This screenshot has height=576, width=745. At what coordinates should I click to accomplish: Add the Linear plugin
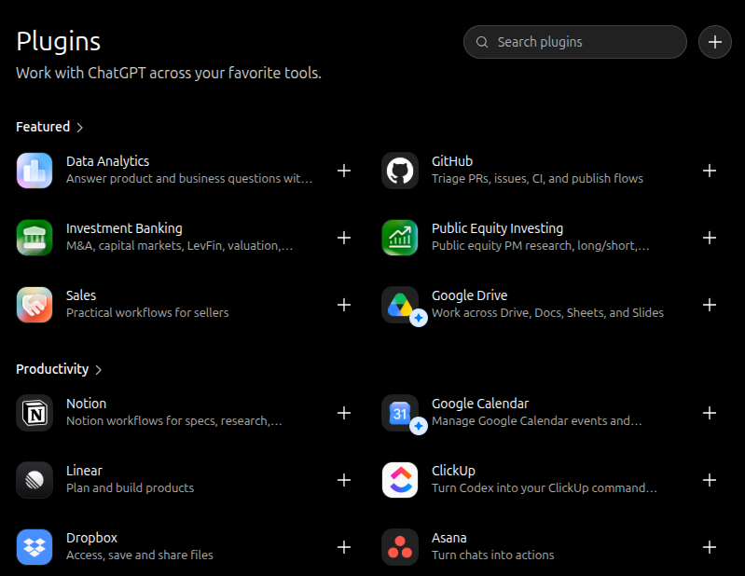(344, 480)
